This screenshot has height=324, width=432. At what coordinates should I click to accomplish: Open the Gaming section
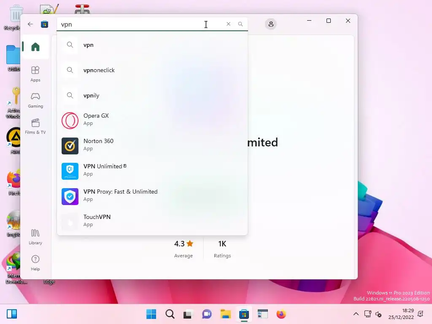coord(35,100)
